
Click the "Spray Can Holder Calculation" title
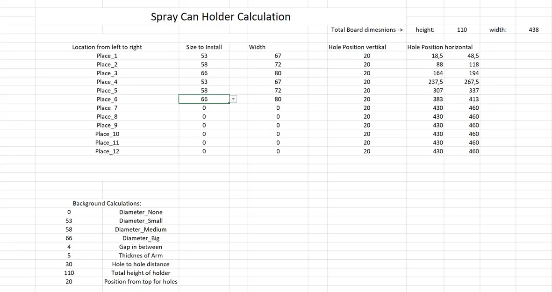point(221,17)
